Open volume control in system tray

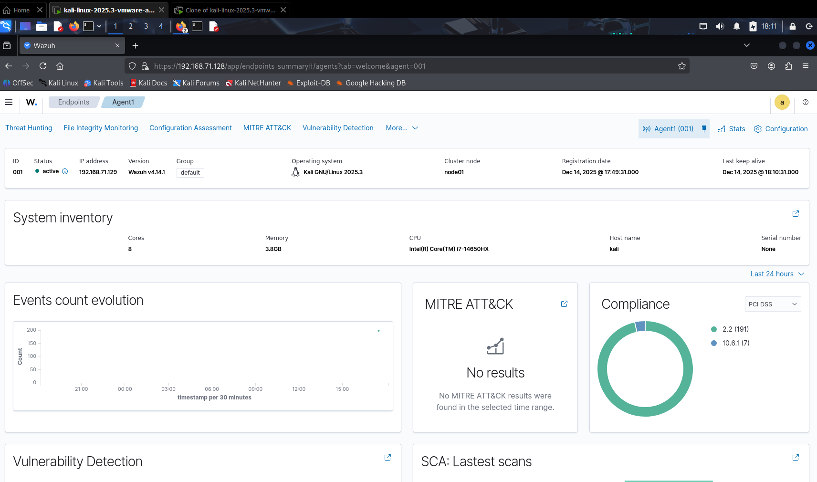click(x=720, y=26)
